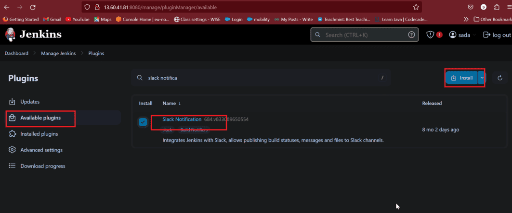Image resolution: width=512 pixels, height=213 pixels.
Task: Click the Jenkins title text
Action: click(x=40, y=35)
